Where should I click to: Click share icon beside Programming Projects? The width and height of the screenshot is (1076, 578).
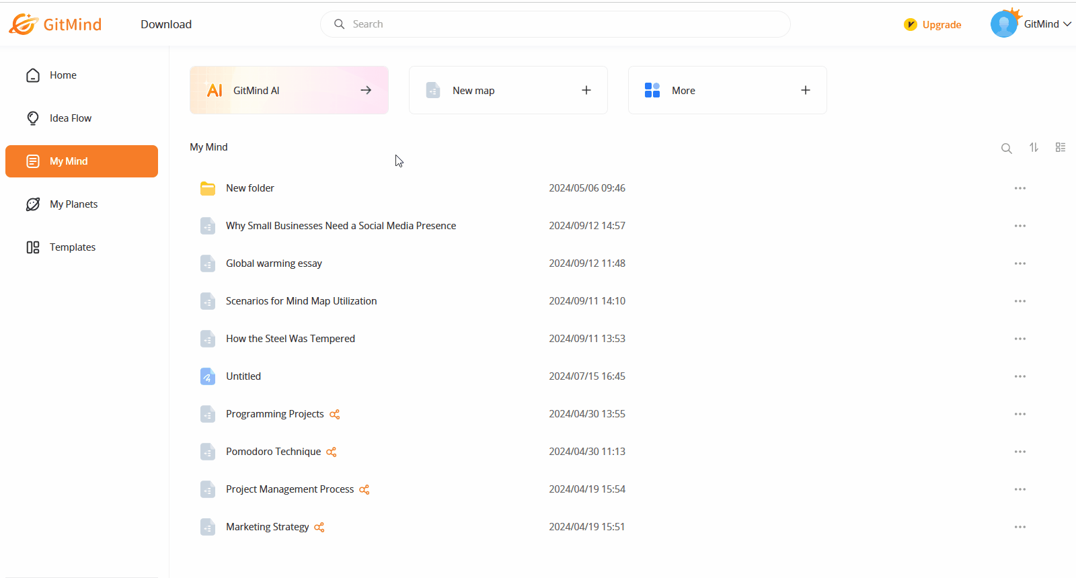(335, 415)
